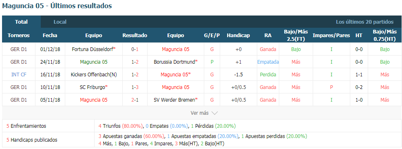Open the 0-1 match result
Screen dimensions: 402x149
(135, 49)
